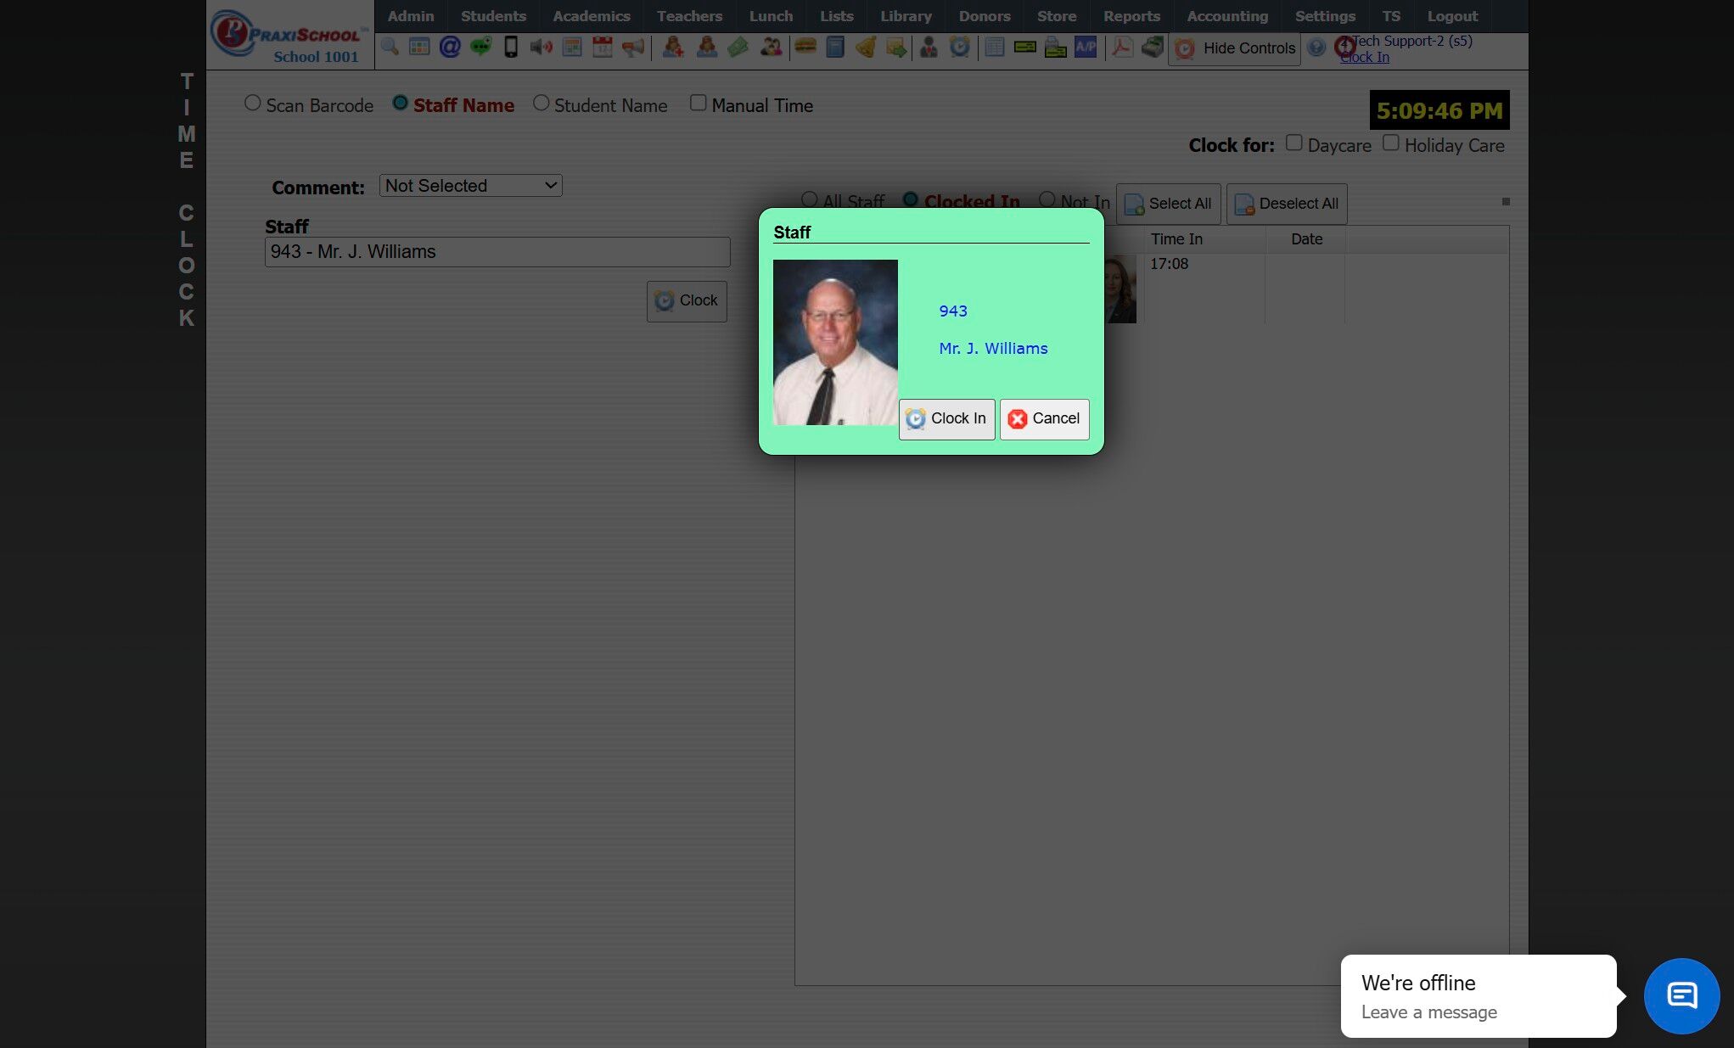This screenshot has width=1734, height=1048.
Task: Click the megaphone announcement icon
Action: click(633, 48)
